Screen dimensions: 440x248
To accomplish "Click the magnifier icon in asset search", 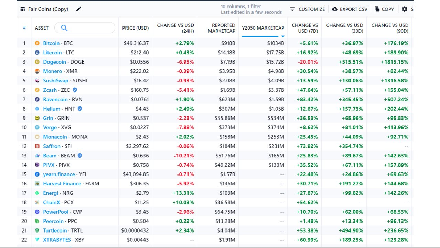I will click(x=64, y=28).
